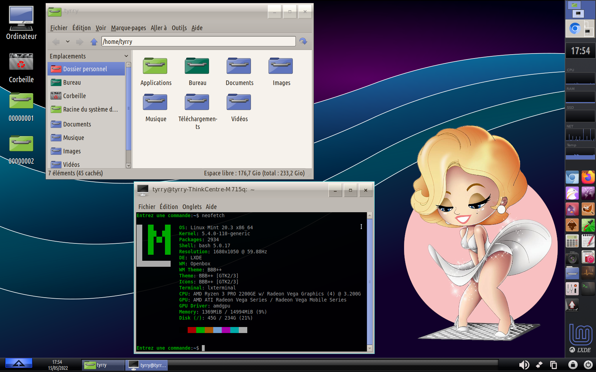Open the system monitor pulse icon
596x372 pixels.
click(588, 273)
